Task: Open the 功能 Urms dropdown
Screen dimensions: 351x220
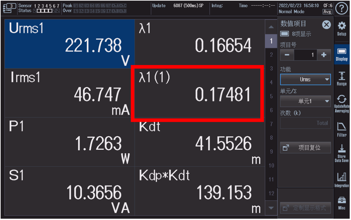Action: (305, 79)
